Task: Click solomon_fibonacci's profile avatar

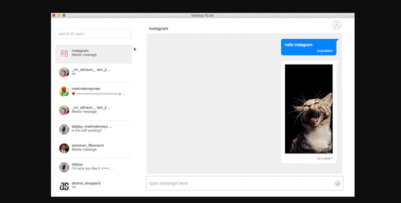Action: pos(64,148)
